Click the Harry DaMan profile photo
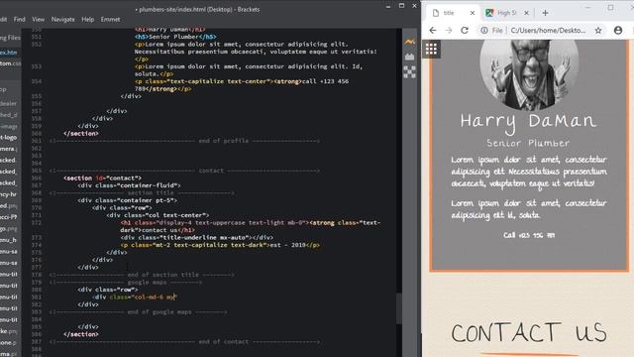This screenshot has width=634, height=357. pos(529,75)
